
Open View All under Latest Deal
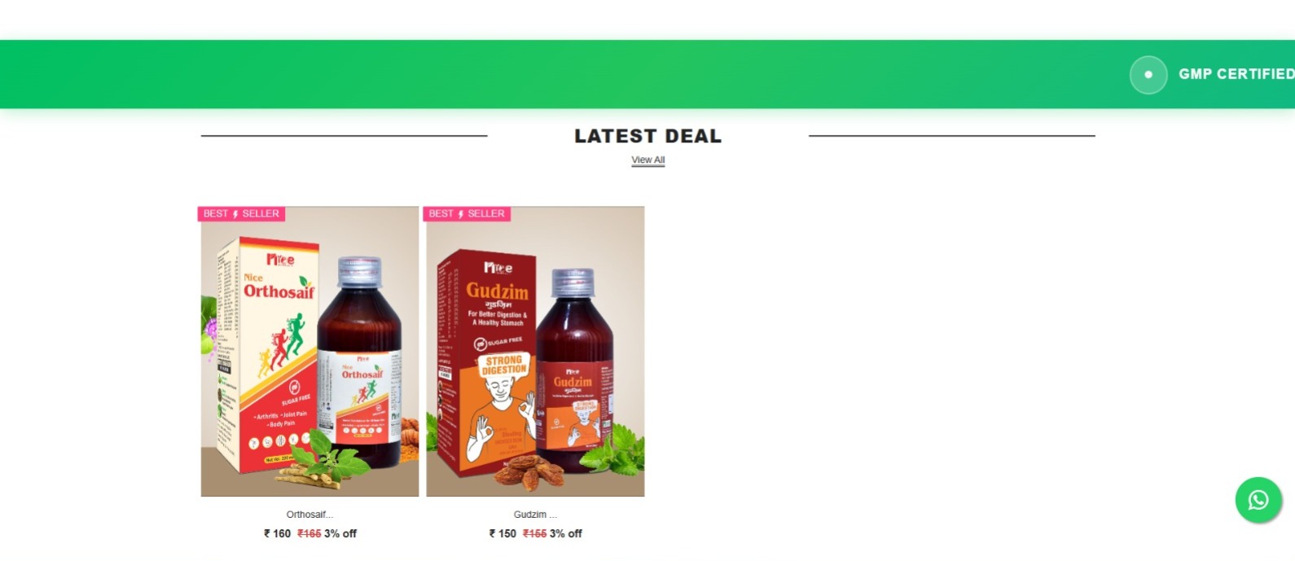648,160
